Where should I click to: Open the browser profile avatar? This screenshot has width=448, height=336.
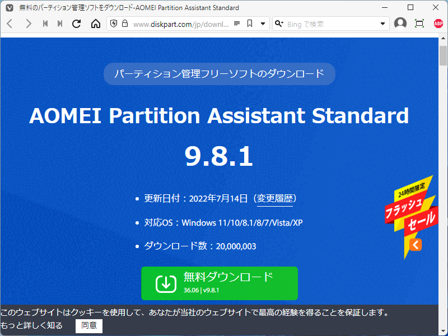[400, 24]
